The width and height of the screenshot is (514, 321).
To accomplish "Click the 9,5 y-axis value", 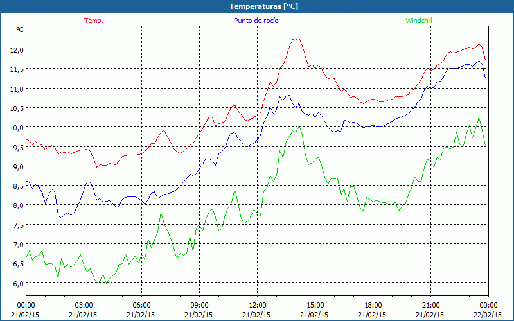I will click(x=19, y=147).
